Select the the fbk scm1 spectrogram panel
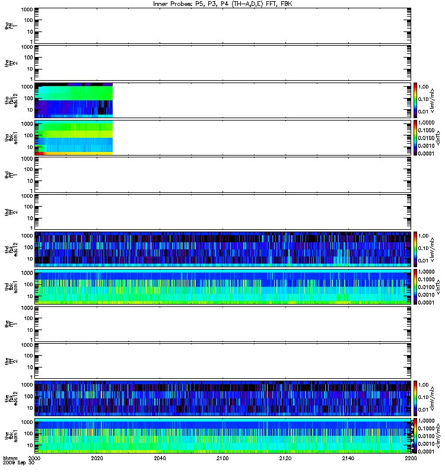This screenshot has height=475, width=445. point(223,435)
